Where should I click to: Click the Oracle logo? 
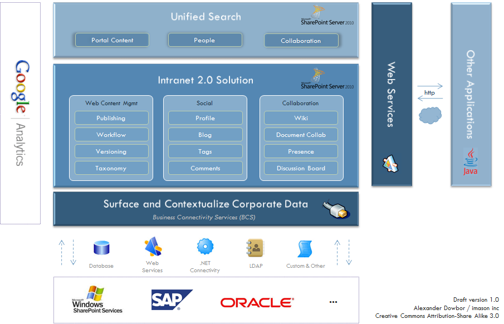(257, 303)
